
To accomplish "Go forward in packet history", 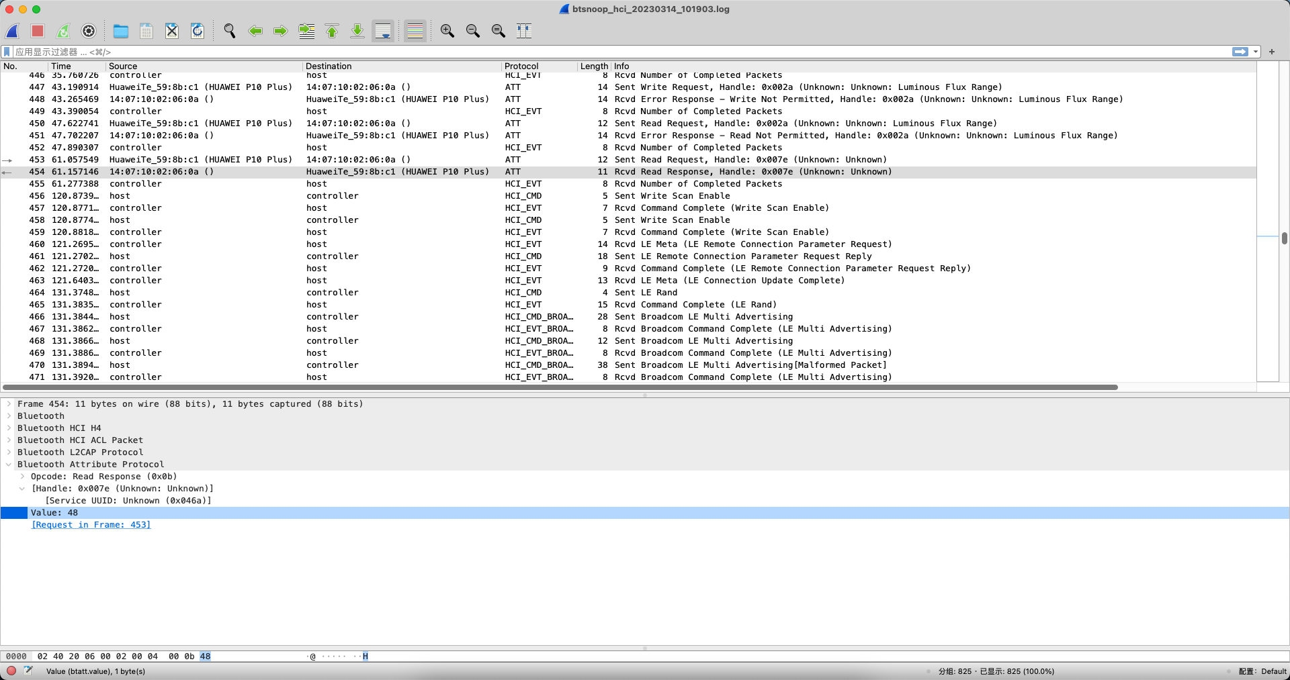I will 281,31.
